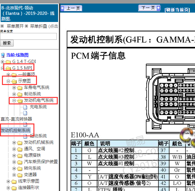Click the 汽车乘员保护装置 folder icon
Viewport: 195px width, 191px height.
[20, 162]
